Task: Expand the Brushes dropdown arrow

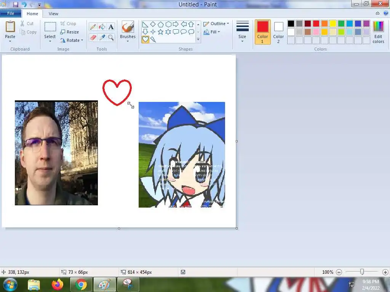Action: 128,41
